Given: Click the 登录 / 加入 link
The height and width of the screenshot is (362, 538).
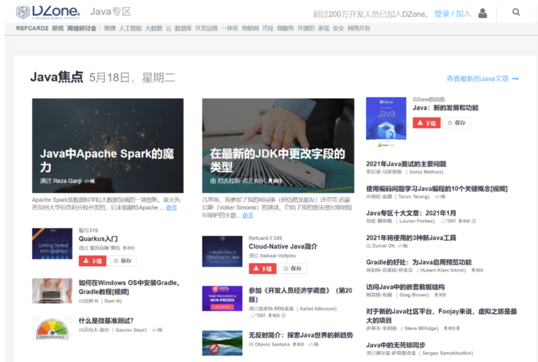Looking at the screenshot, I should (452, 14).
